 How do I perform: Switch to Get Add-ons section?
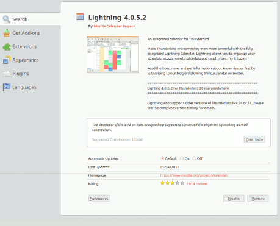31,33
